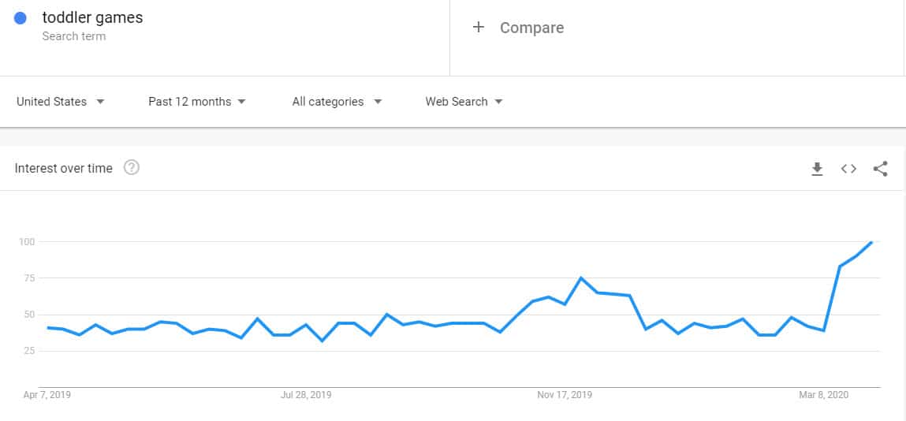
Task: Click the Search term subtitle text
Action: pos(74,36)
